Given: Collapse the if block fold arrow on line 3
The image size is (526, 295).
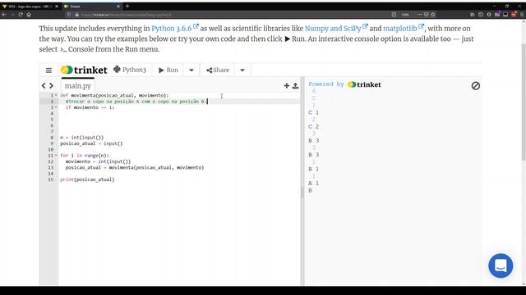Looking at the screenshot, I should [56, 107].
